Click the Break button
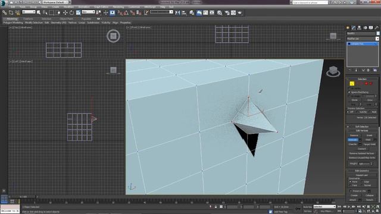This screenshot has width=381, height=214. tap(369, 136)
